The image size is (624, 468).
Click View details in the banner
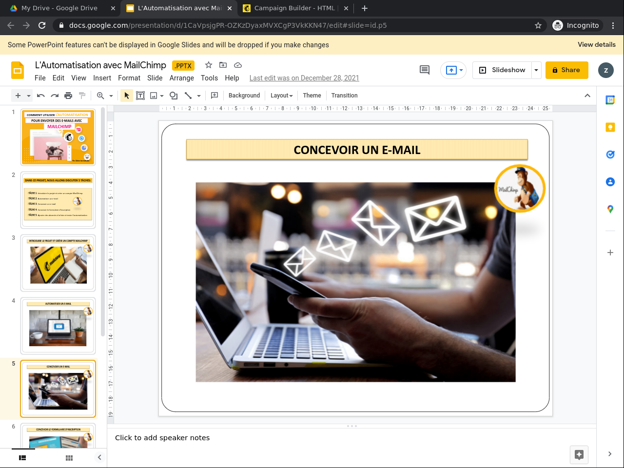[x=597, y=44]
